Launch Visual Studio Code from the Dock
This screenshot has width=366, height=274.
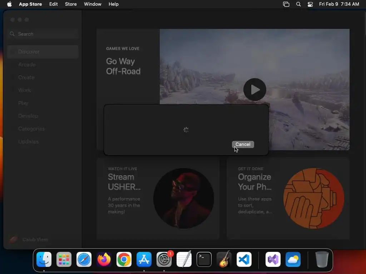244,259
